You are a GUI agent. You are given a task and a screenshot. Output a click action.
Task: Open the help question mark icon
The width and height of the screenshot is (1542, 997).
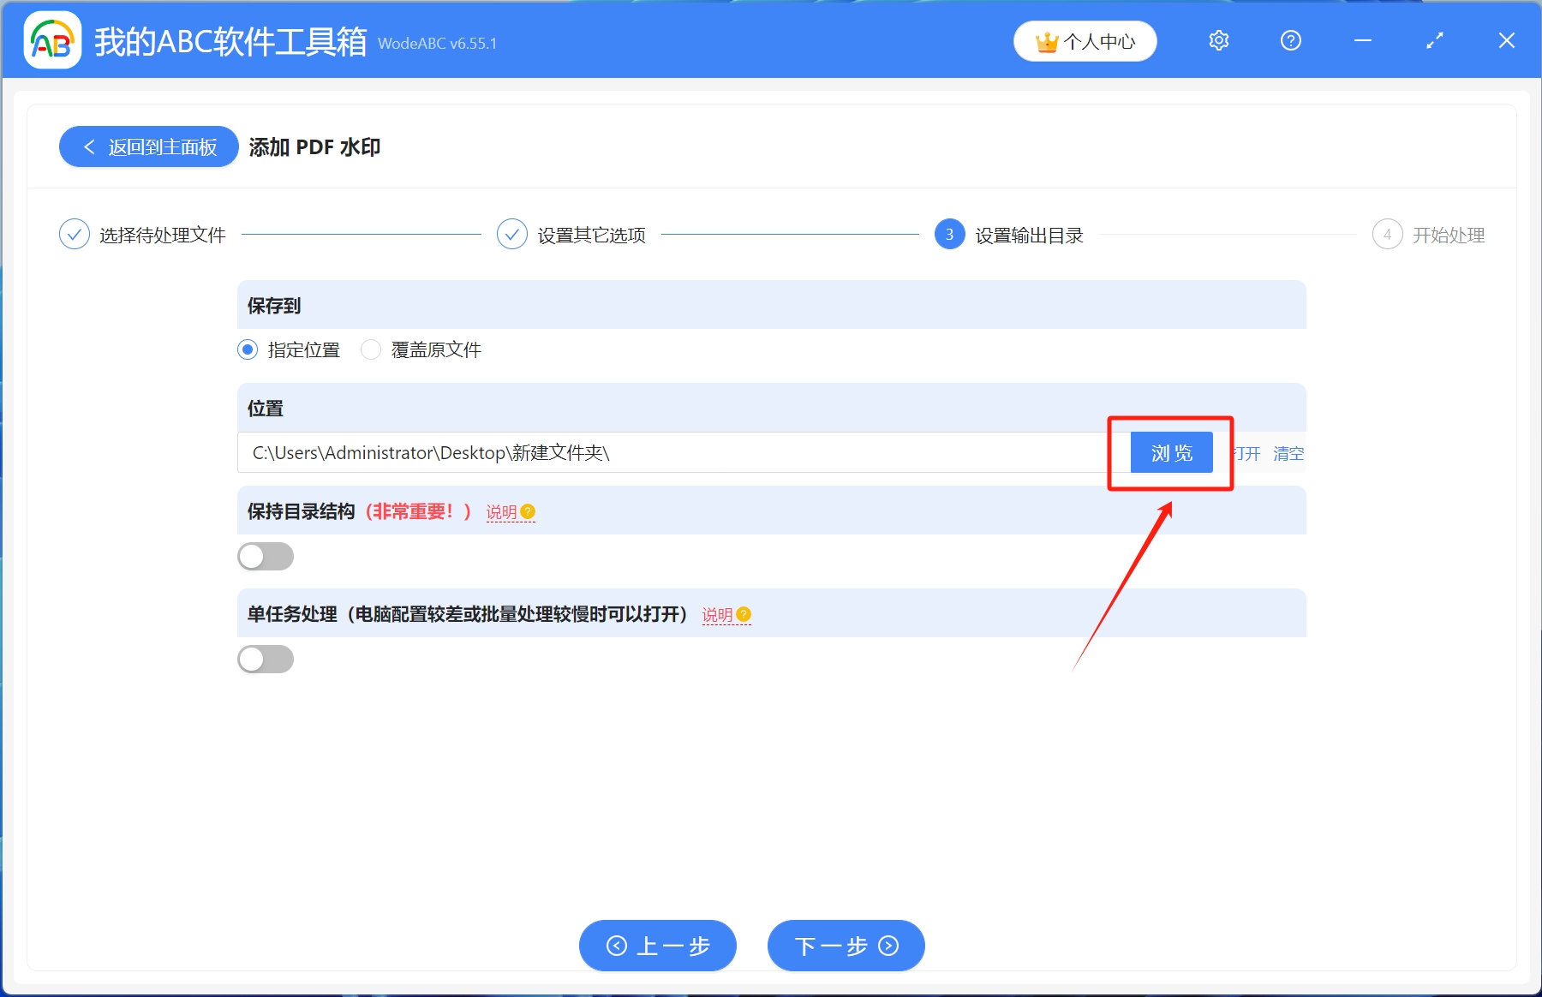[1291, 40]
